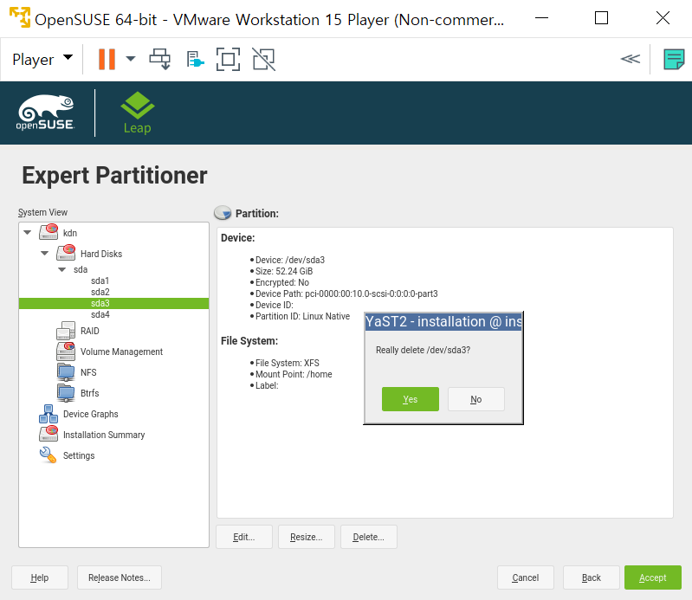Pause the virtual machine

pos(107,59)
